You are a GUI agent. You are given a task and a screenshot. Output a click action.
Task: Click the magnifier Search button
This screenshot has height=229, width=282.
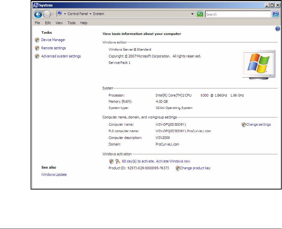276,14
